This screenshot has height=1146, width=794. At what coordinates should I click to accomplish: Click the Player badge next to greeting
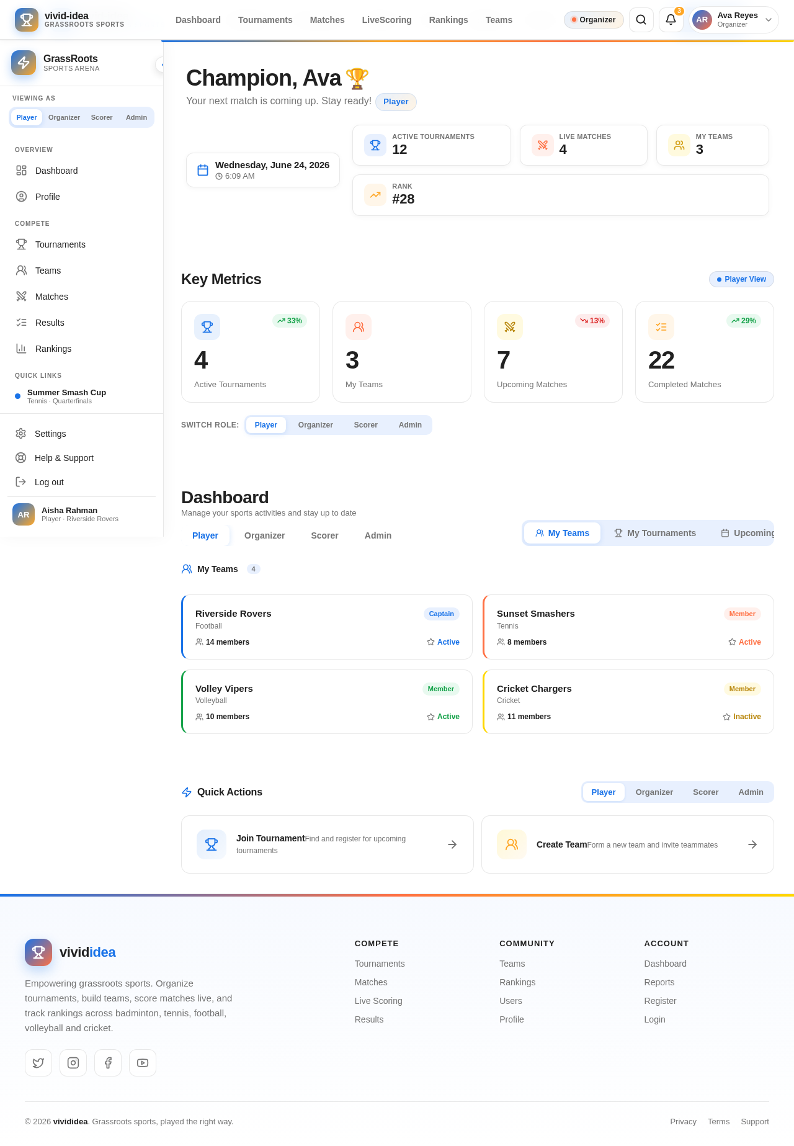396,102
